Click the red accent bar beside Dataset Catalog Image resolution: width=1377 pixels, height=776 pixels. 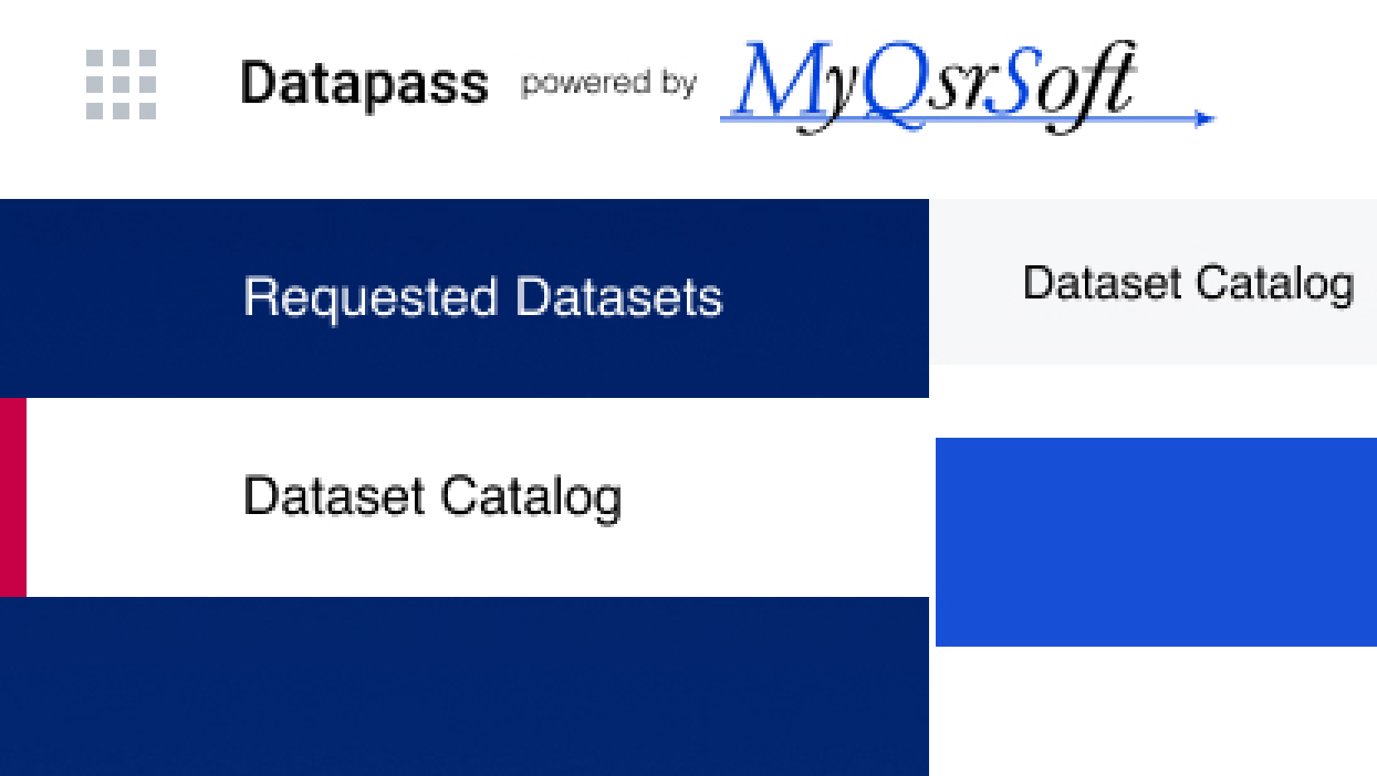(12, 496)
